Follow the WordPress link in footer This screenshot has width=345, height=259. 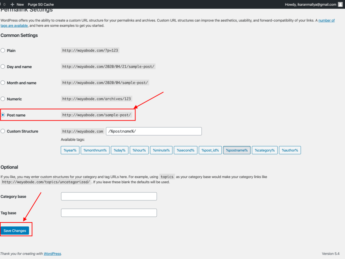click(52, 254)
